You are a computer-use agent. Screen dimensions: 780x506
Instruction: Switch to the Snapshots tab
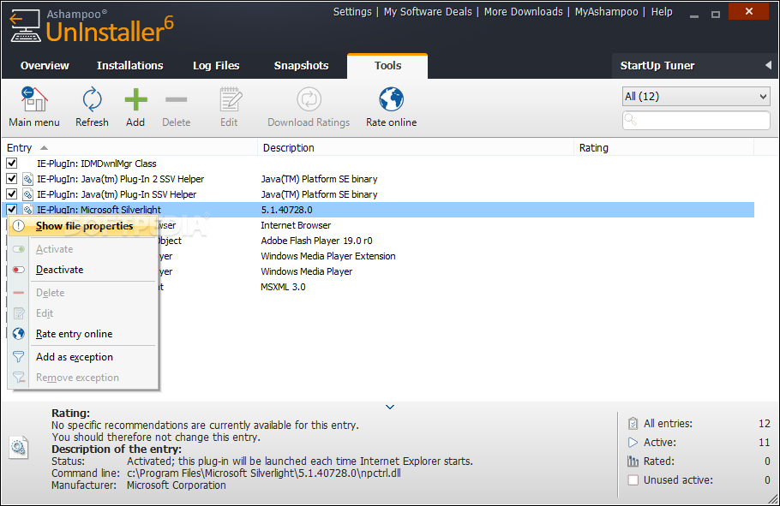301,66
